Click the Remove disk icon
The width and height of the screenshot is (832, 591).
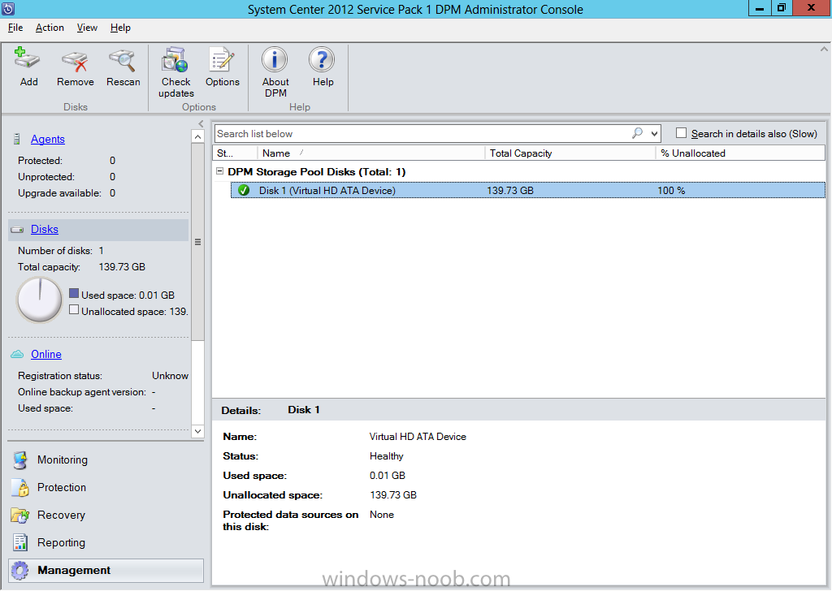74,60
